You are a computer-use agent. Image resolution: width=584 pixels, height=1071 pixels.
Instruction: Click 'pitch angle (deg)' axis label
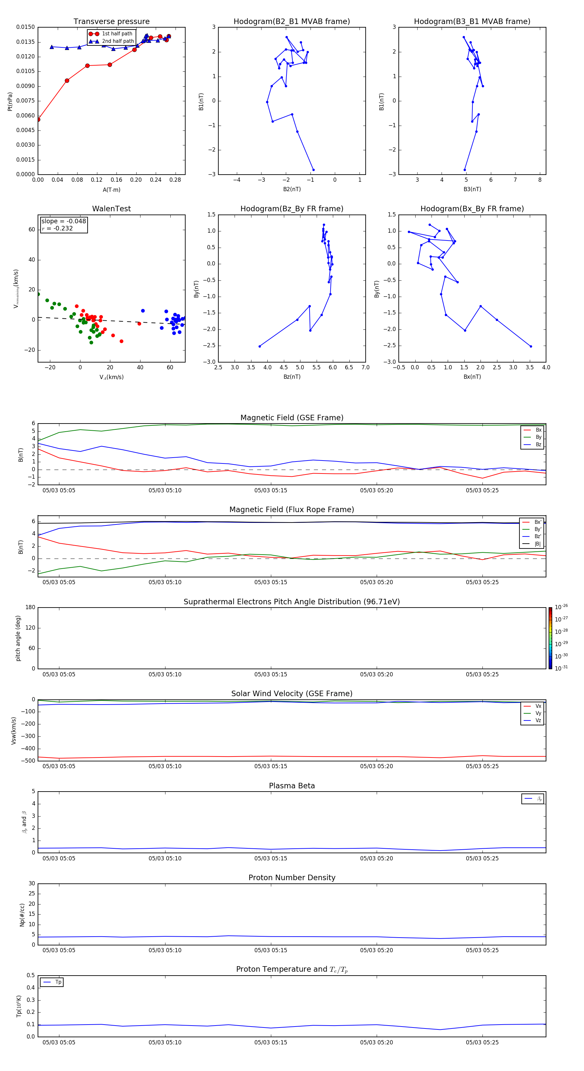[x=18, y=638]
